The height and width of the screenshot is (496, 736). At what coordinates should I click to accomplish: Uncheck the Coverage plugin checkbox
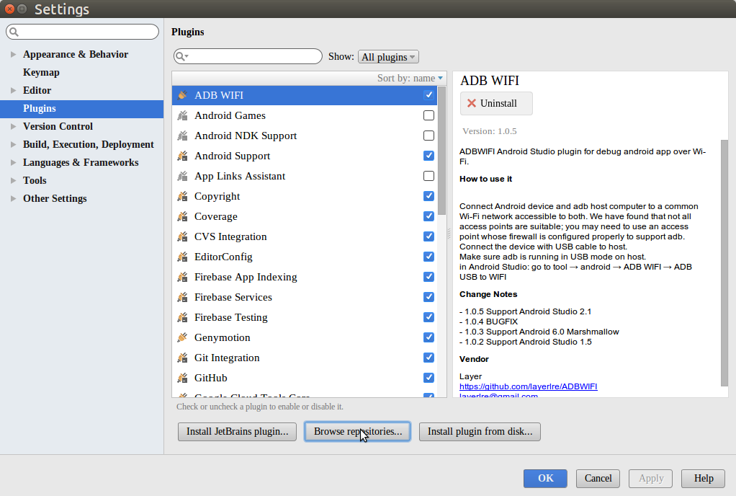coord(428,216)
